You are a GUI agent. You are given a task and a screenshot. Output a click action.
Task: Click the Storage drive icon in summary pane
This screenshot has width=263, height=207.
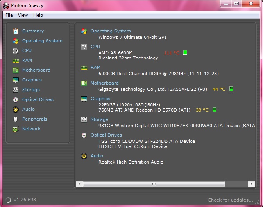point(84,119)
